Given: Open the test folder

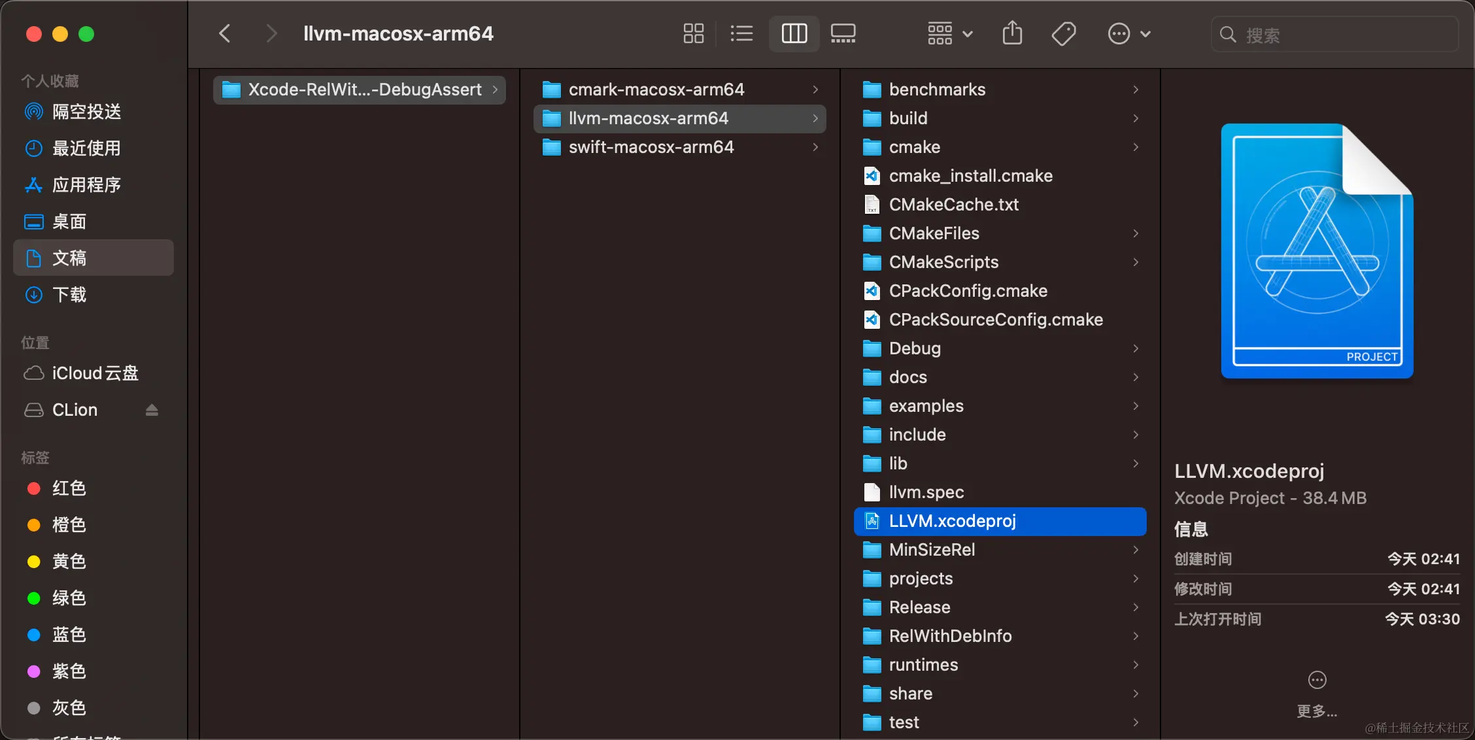Looking at the screenshot, I should pos(1000,722).
